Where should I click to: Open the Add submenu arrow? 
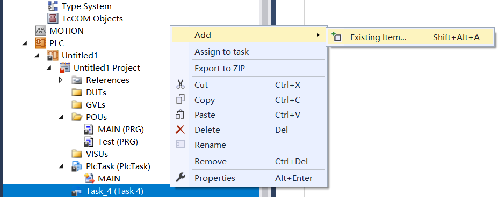(318, 35)
